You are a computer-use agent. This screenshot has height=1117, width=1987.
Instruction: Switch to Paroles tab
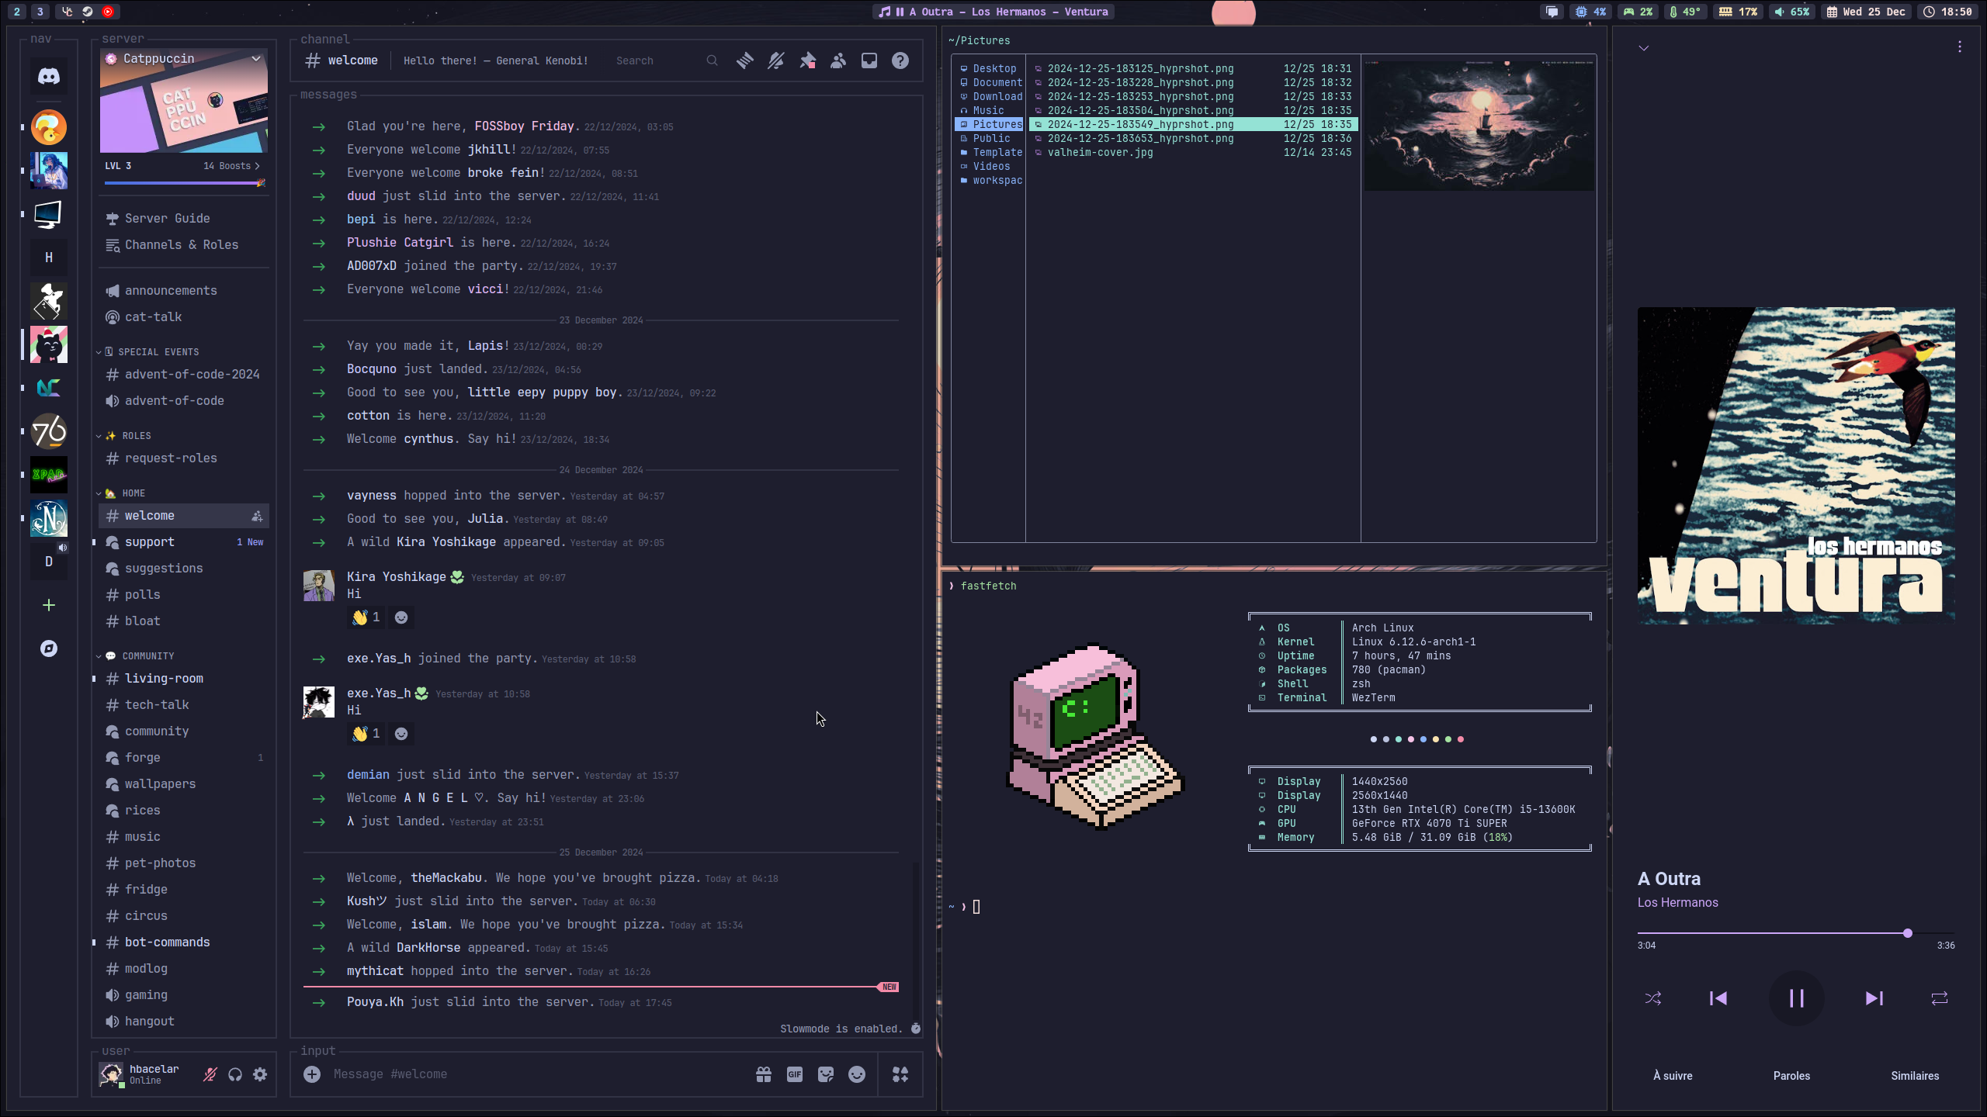(x=1791, y=1076)
